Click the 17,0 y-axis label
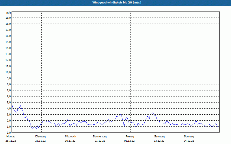The width and height of the screenshot is (231, 144). (x=8, y=30)
